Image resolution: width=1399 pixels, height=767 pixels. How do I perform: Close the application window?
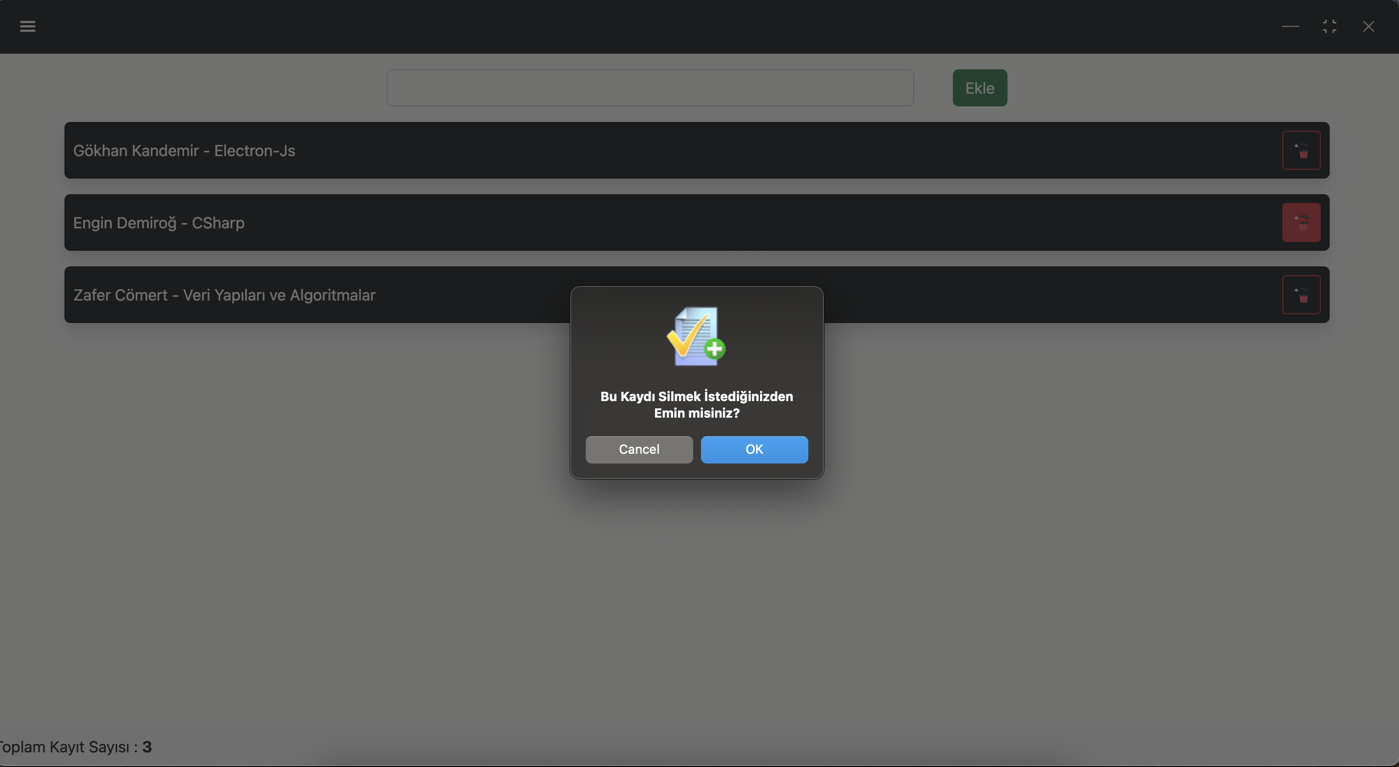pos(1369,26)
